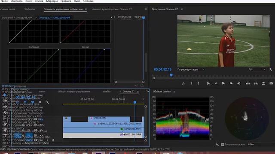Click the Effect Controls vertical scrollbar
The width and height of the screenshot is (275, 154).
pos(146,62)
